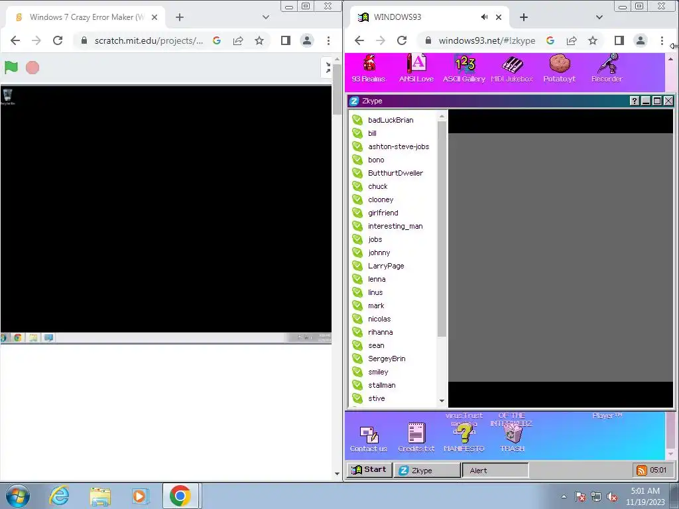Open the Contact us desktop icon
The image size is (679, 509).
[x=369, y=439]
